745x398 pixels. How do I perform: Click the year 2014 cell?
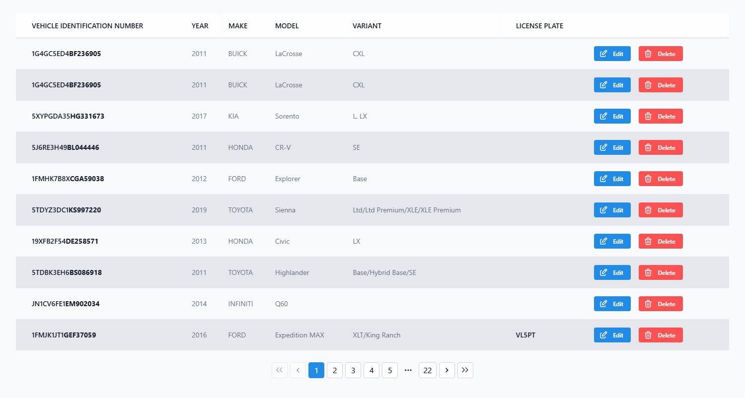click(x=199, y=304)
